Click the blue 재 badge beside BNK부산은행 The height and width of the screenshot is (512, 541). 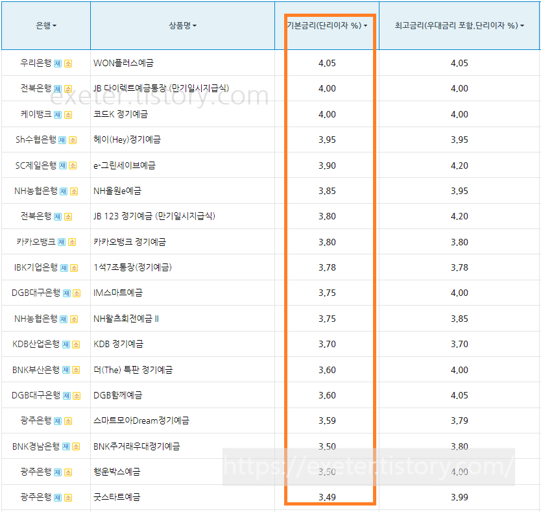point(66,370)
